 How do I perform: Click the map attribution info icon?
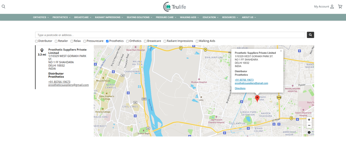(309, 132)
